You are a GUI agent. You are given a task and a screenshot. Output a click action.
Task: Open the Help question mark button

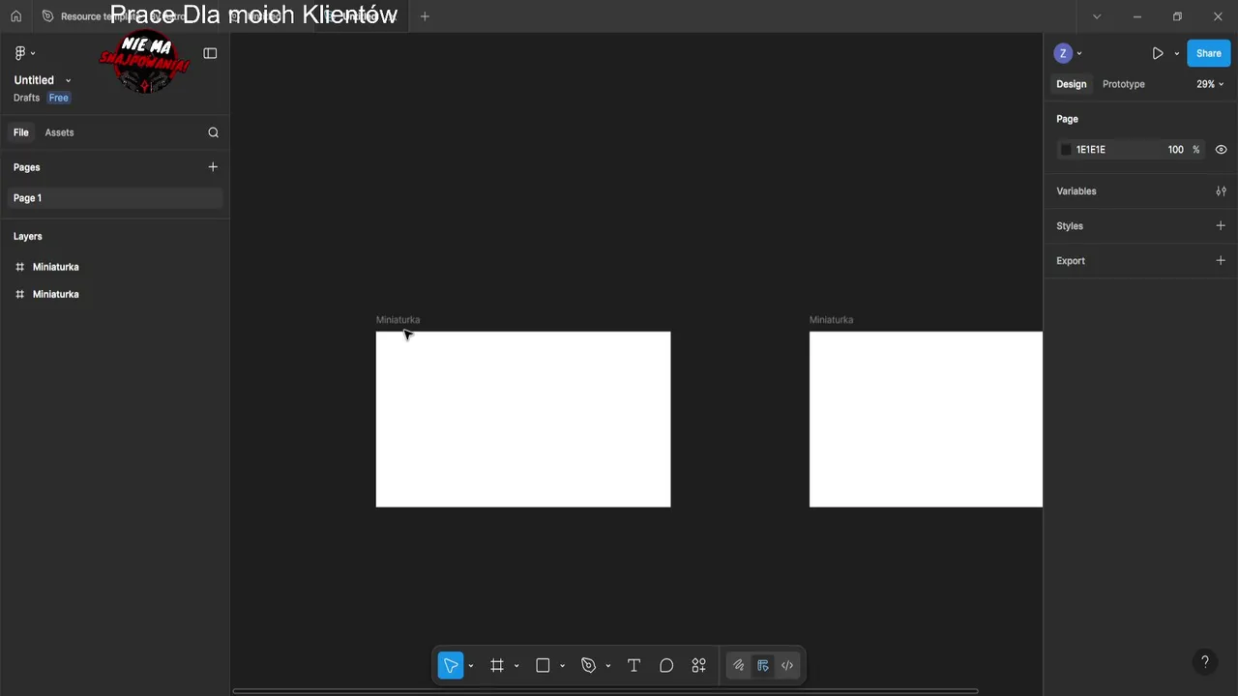tap(1204, 662)
